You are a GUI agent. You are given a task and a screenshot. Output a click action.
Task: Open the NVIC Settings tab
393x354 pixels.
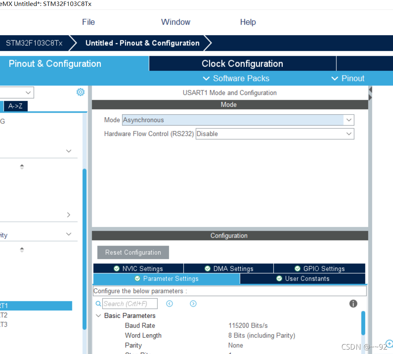138,269
